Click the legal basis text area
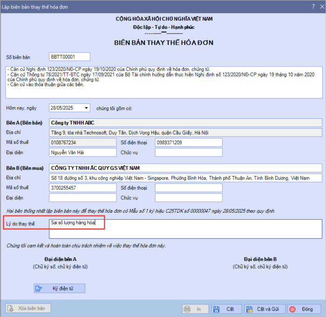326x317 pixels. coord(163,82)
